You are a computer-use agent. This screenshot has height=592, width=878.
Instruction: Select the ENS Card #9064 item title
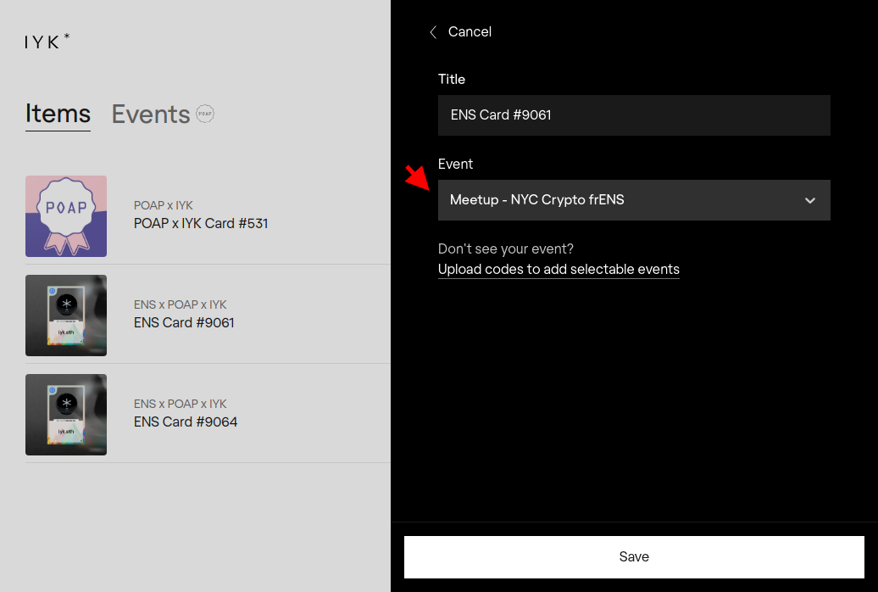click(x=186, y=422)
